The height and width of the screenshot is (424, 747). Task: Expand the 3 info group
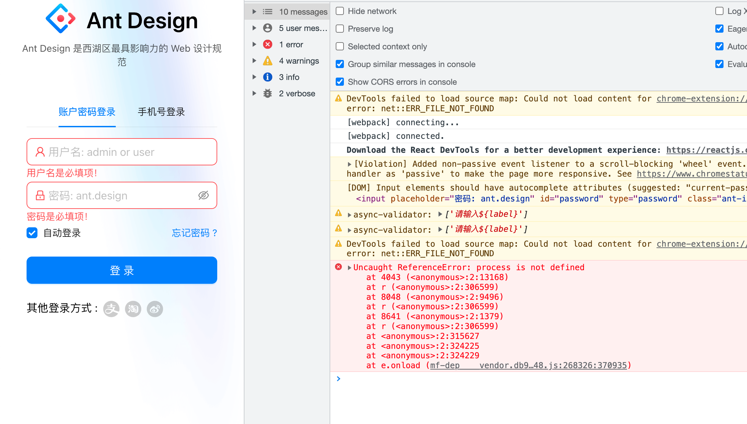click(254, 77)
